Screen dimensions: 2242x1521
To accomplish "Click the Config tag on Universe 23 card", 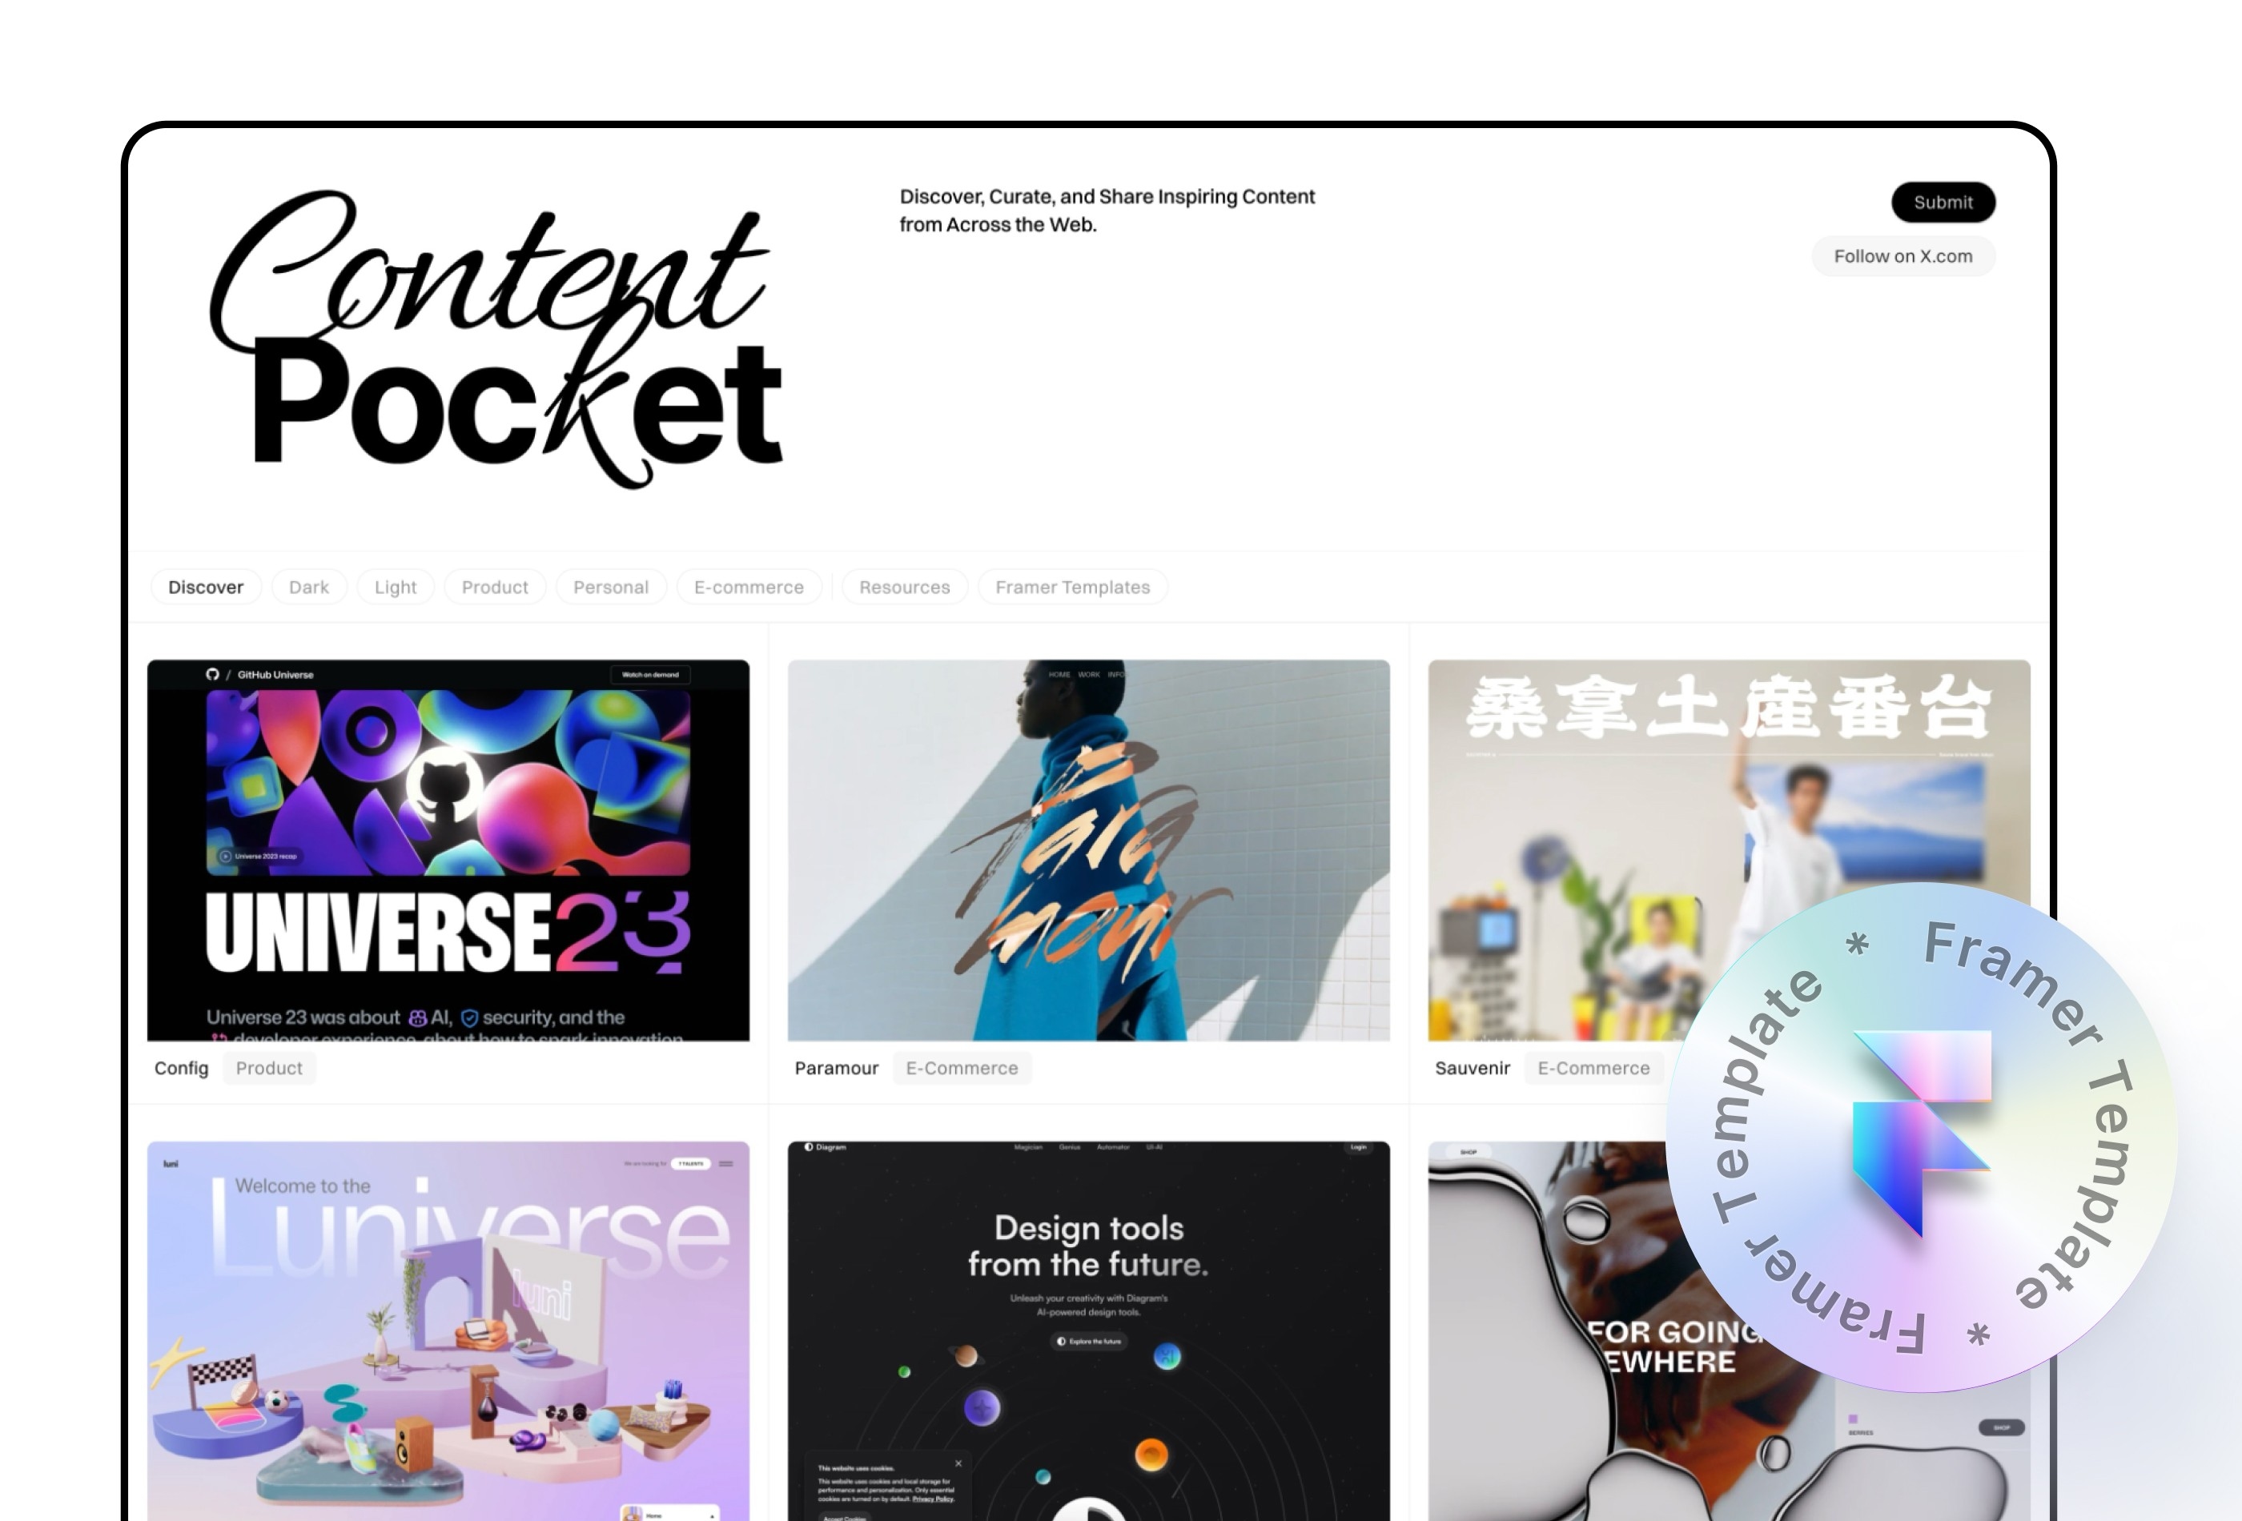I will 182,1068.
